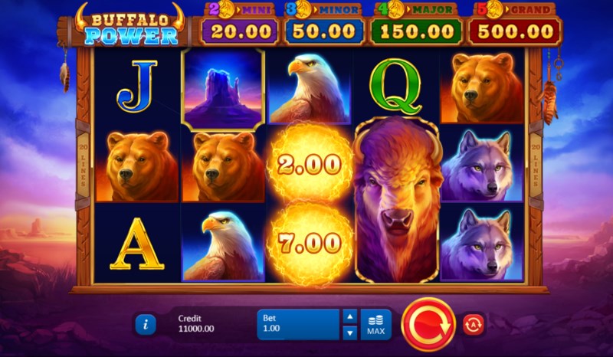613x357 pixels.
Task: Spin the reels with red button
Action: (428, 324)
